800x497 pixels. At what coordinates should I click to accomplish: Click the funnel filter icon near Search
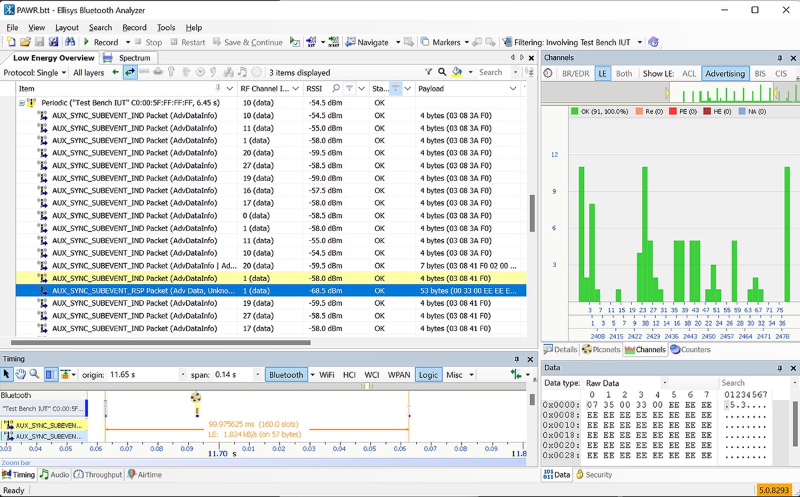(x=429, y=72)
